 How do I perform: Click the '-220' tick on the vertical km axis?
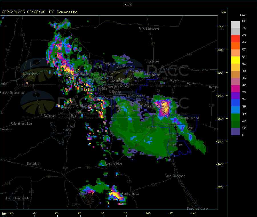219,187
